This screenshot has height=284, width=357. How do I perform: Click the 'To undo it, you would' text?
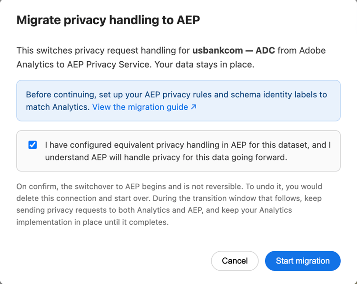pyautogui.click(x=284, y=187)
